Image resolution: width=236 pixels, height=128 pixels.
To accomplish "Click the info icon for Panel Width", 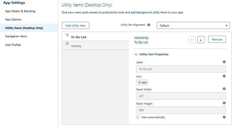I will click(224, 89).
